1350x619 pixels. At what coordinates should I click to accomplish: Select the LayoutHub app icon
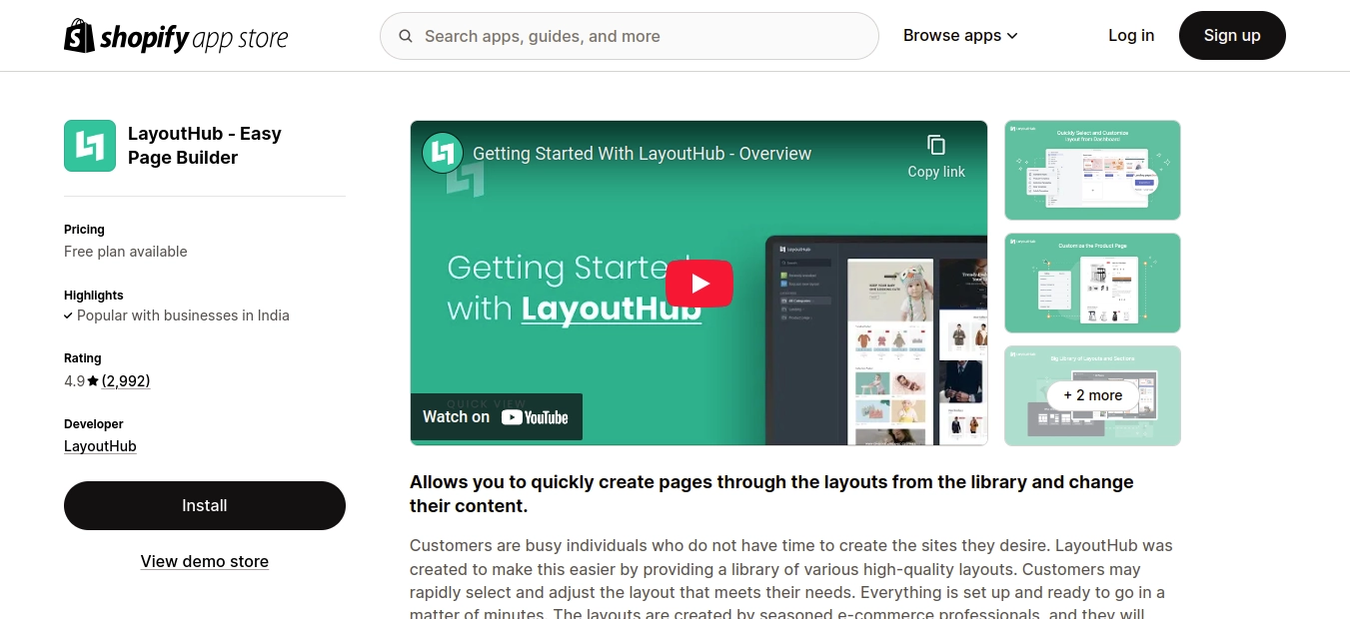89,145
